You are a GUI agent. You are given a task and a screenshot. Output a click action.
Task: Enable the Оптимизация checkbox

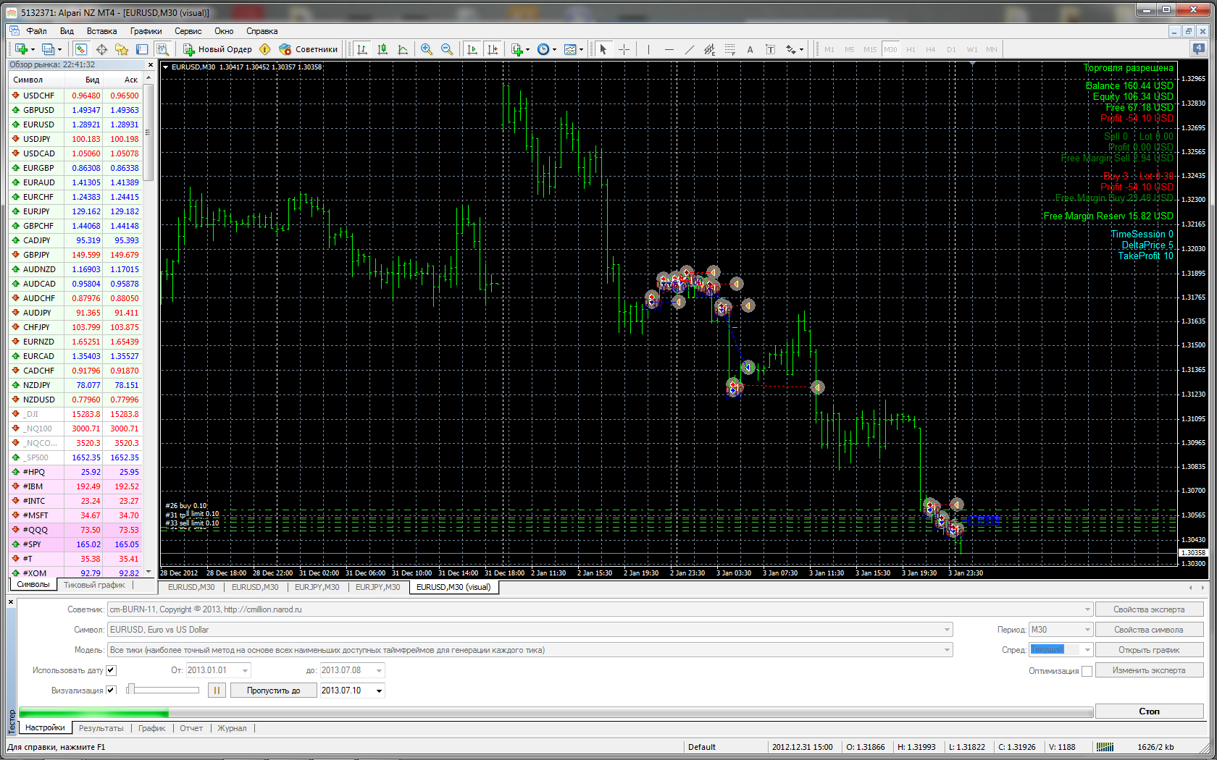pyautogui.click(x=1087, y=671)
